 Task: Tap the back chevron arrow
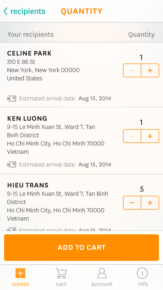coord(6,11)
